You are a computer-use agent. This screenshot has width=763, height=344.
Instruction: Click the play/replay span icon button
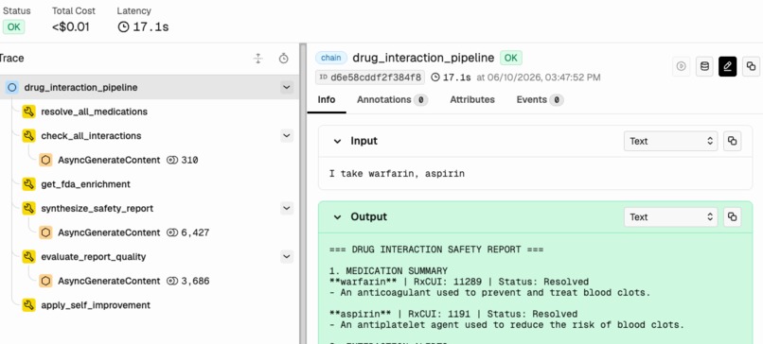click(x=682, y=66)
